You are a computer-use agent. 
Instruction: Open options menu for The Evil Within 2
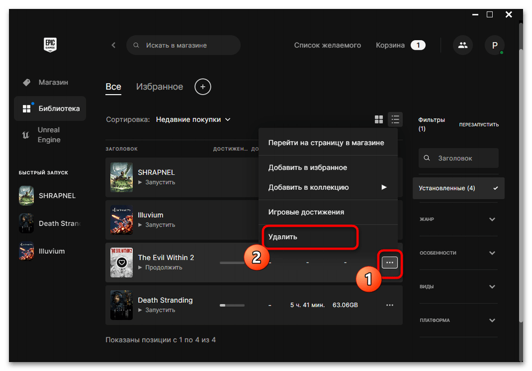[390, 262]
